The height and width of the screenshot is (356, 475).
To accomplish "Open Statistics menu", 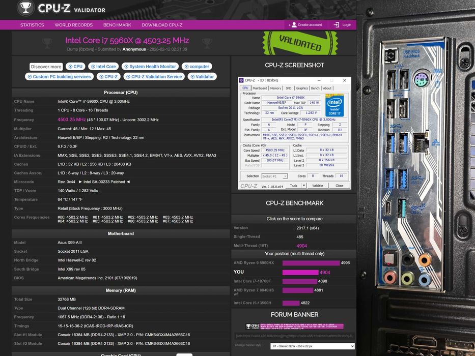I will [x=32, y=25].
